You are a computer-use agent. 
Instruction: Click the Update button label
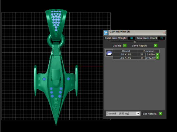point(117,45)
